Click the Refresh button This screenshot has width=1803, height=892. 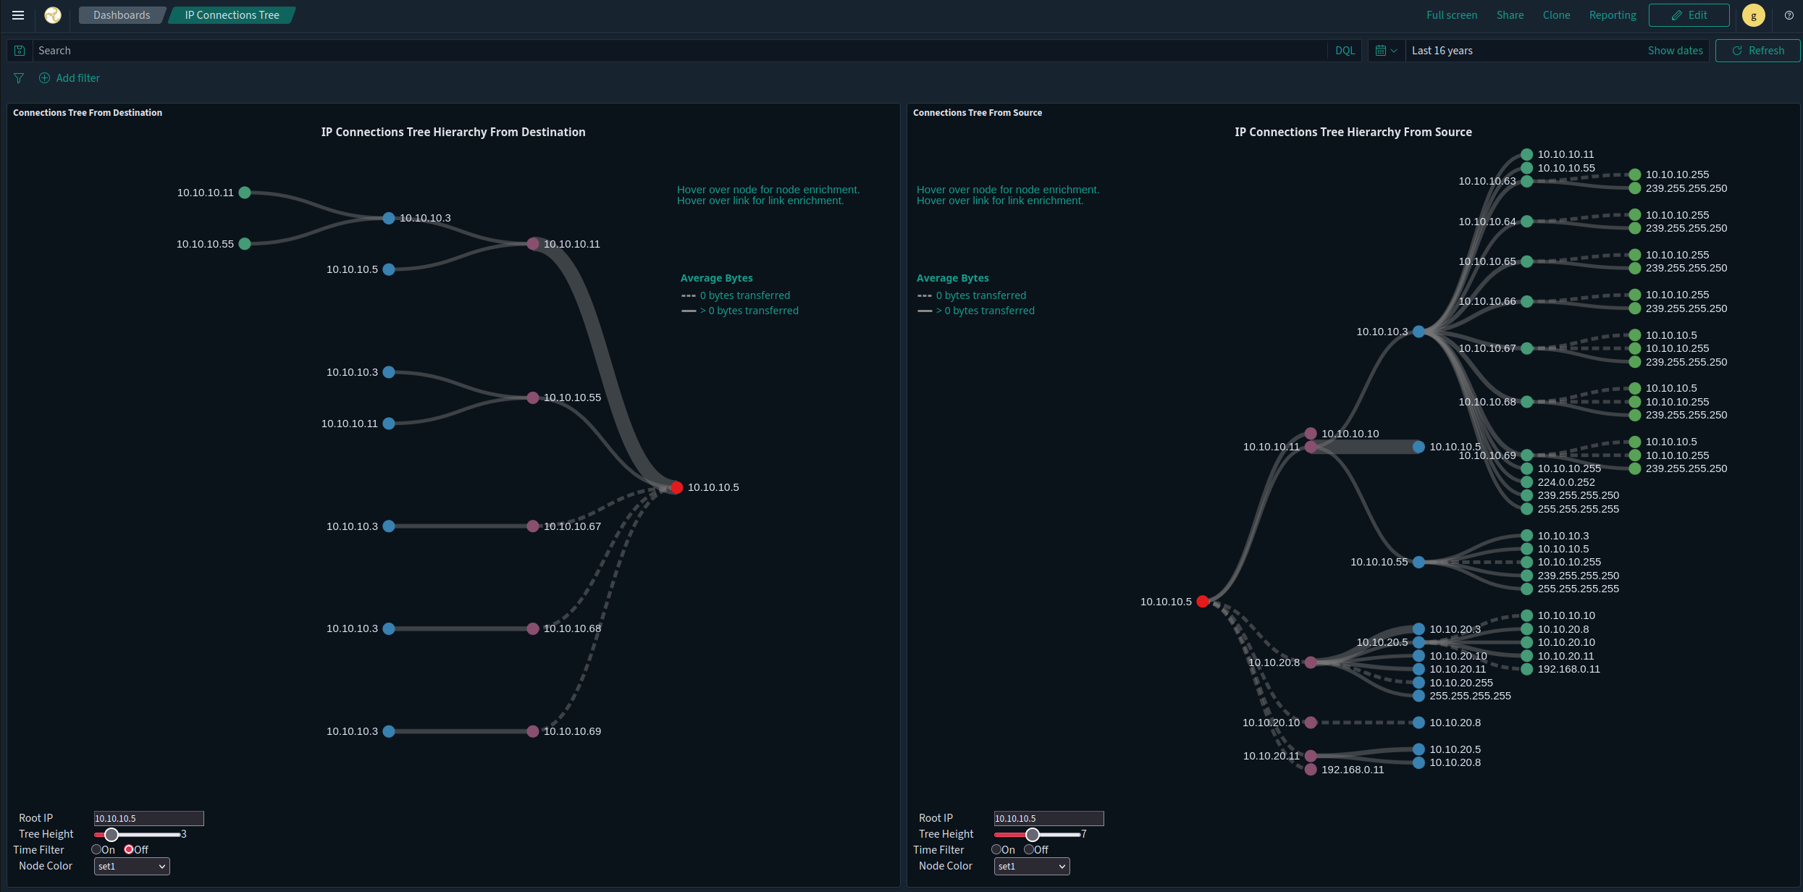coord(1757,51)
